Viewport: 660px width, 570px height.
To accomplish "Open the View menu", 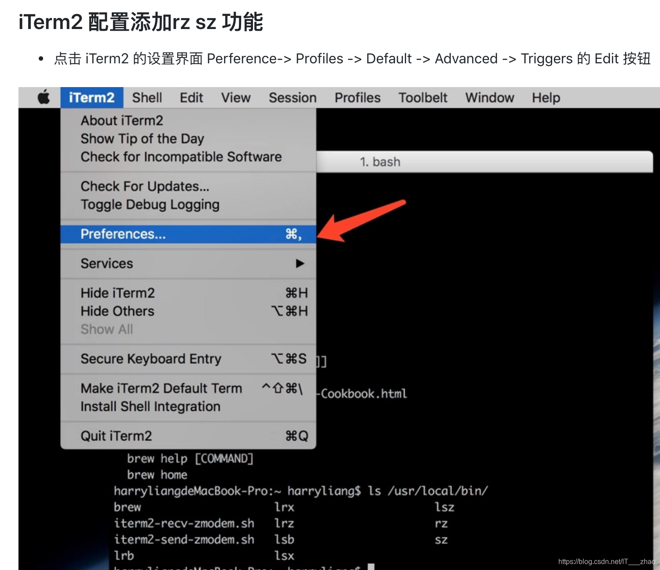I will (x=236, y=98).
